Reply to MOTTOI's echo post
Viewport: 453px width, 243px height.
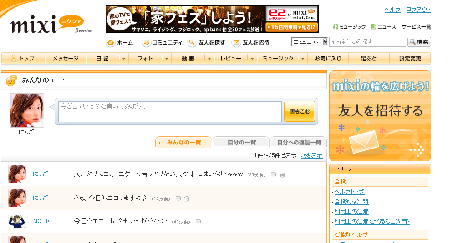pos(198,222)
